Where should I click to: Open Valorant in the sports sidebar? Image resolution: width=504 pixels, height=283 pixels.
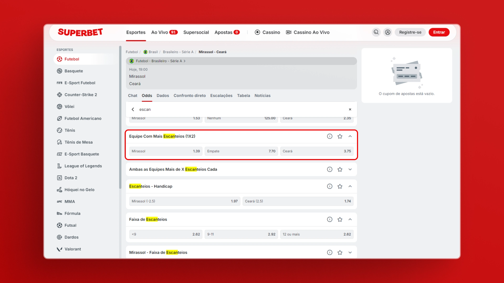point(72,249)
